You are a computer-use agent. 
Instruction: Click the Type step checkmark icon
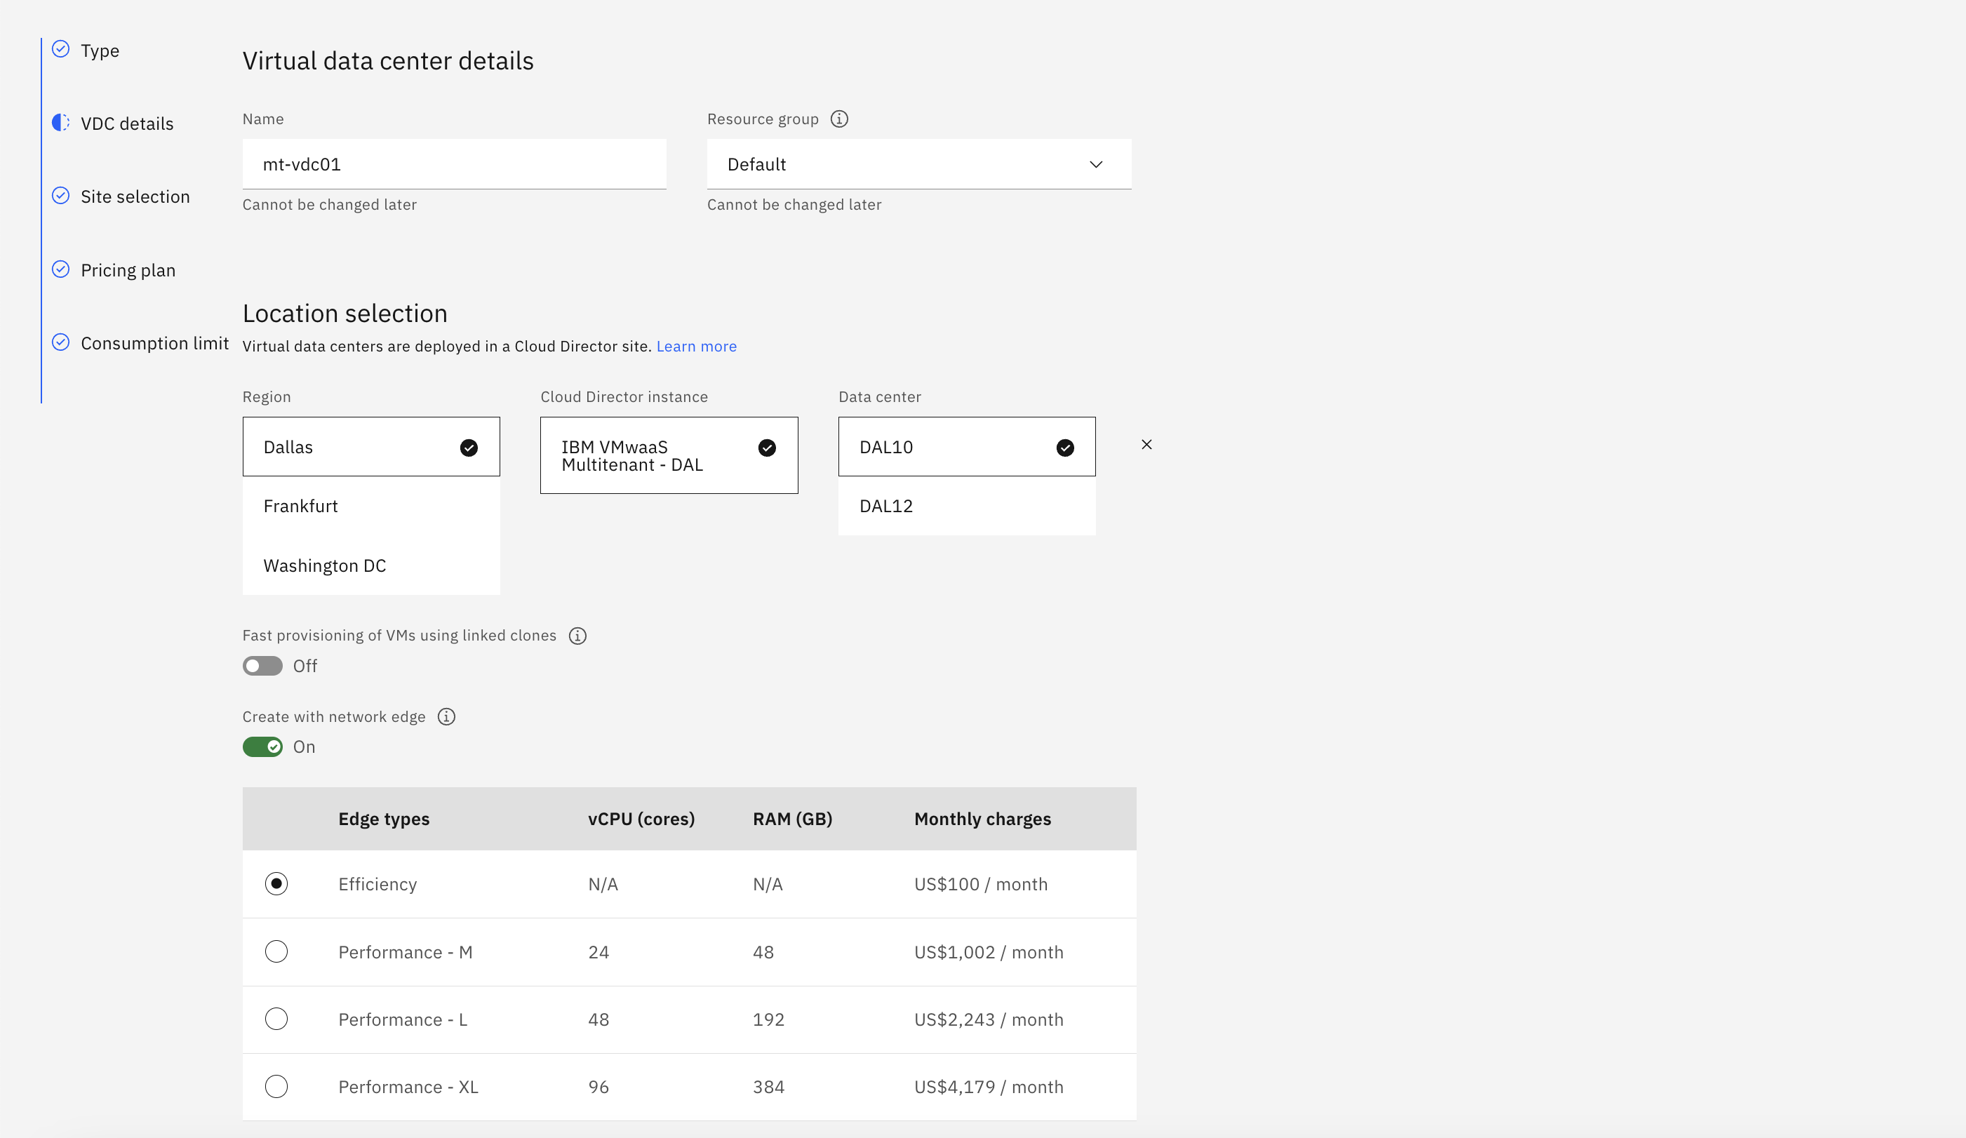click(x=61, y=50)
